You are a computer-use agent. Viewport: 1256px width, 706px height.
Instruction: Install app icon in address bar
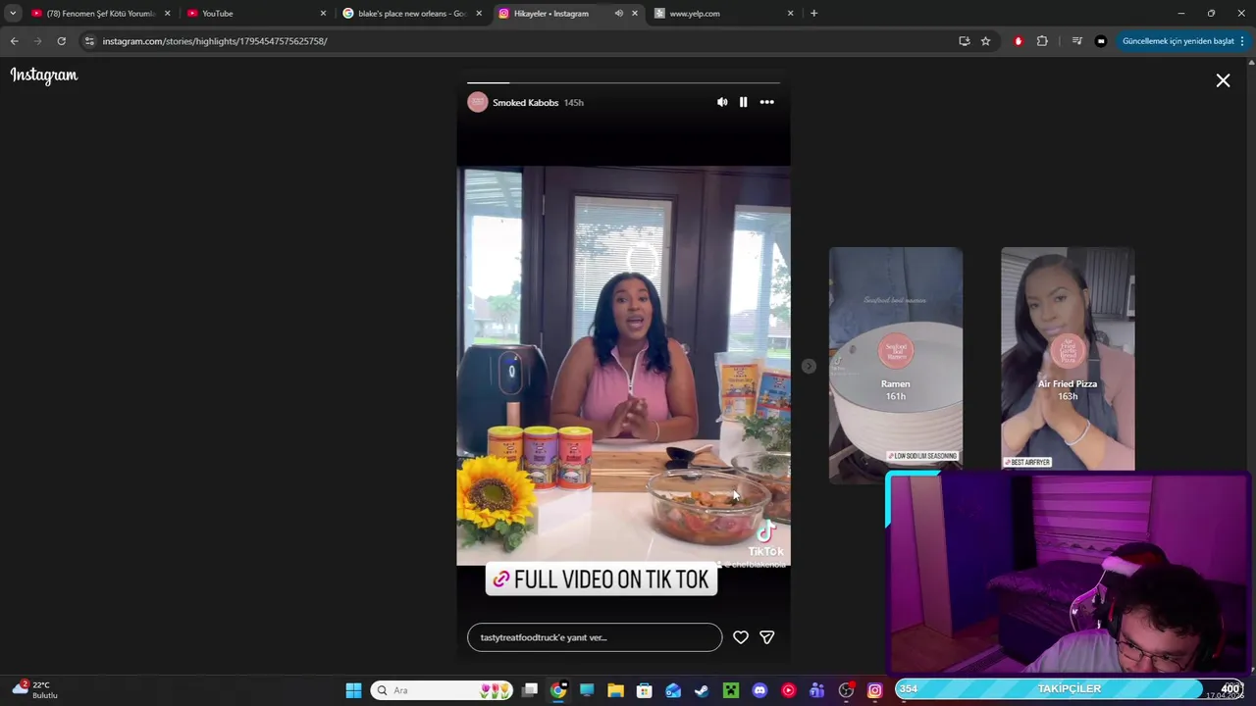[964, 41]
